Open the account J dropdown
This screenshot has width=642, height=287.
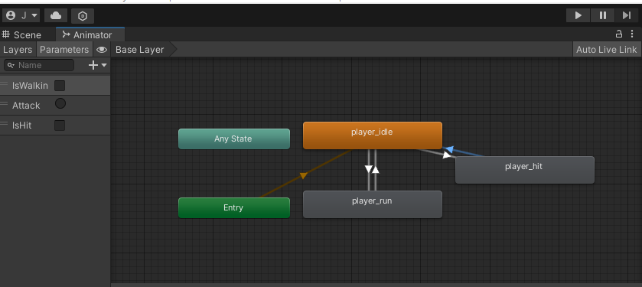coord(21,15)
